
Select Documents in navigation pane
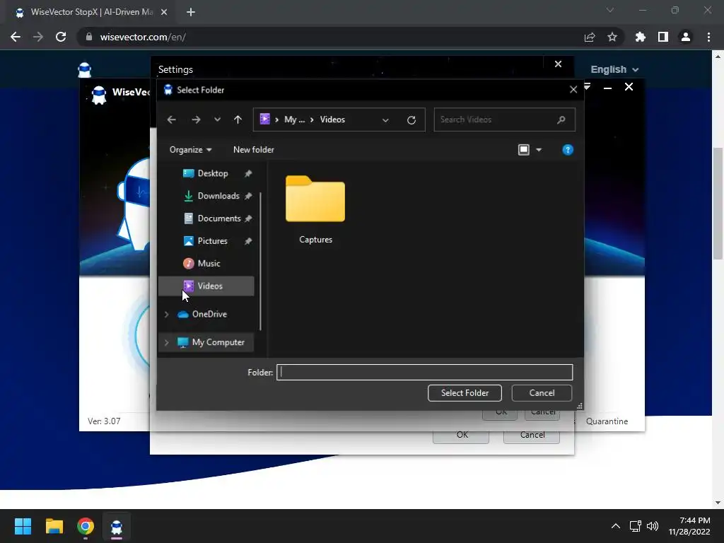[x=219, y=218]
